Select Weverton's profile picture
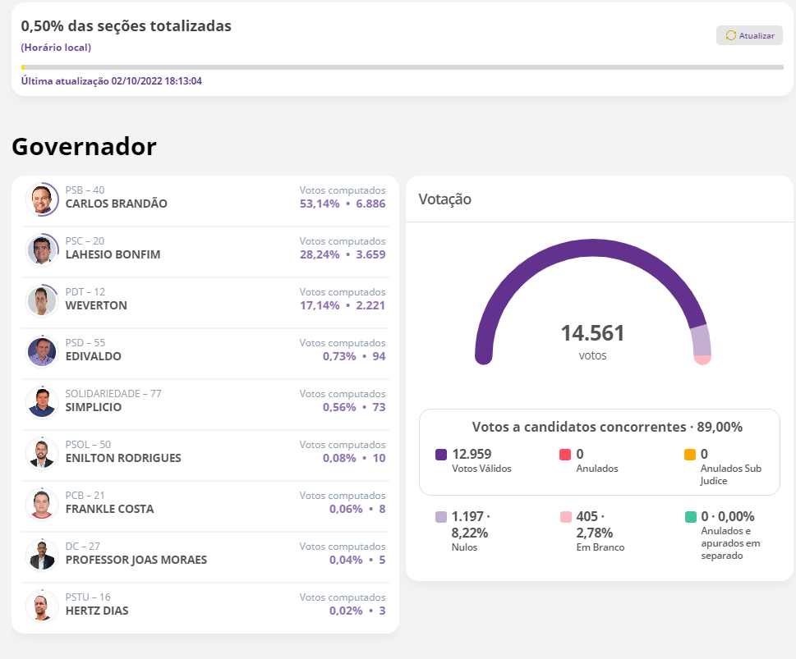Image resolution: width=796 pixels, height=659 pixels. coord(41,301)
